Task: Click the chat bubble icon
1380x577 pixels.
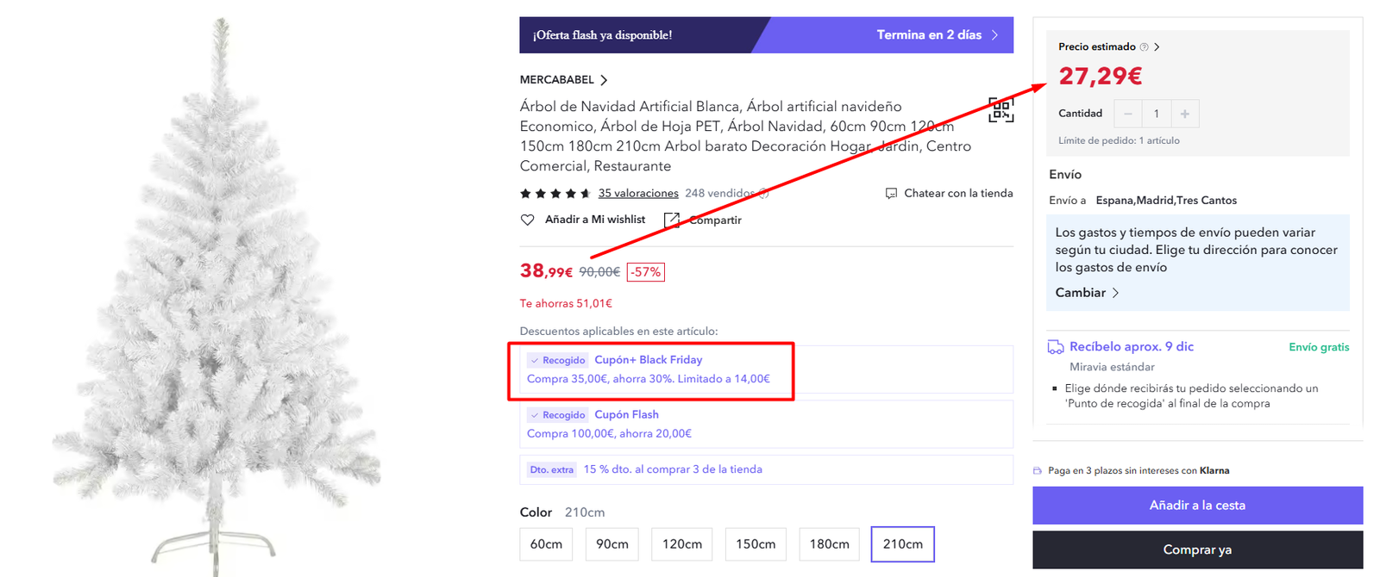Action: [x=891, y=194]
